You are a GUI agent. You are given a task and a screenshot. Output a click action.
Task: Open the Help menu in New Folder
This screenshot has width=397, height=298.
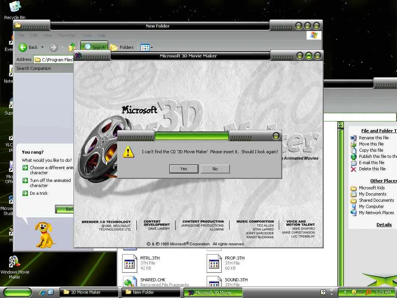102,35
